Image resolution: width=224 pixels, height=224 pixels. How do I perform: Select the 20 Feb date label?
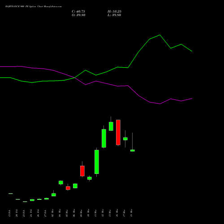tap(17, 213)
